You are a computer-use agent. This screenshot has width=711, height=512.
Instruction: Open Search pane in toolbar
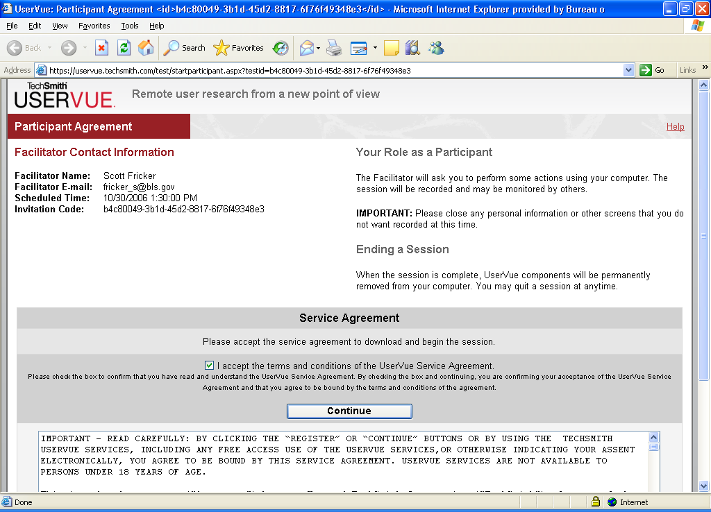pos(184,48)
